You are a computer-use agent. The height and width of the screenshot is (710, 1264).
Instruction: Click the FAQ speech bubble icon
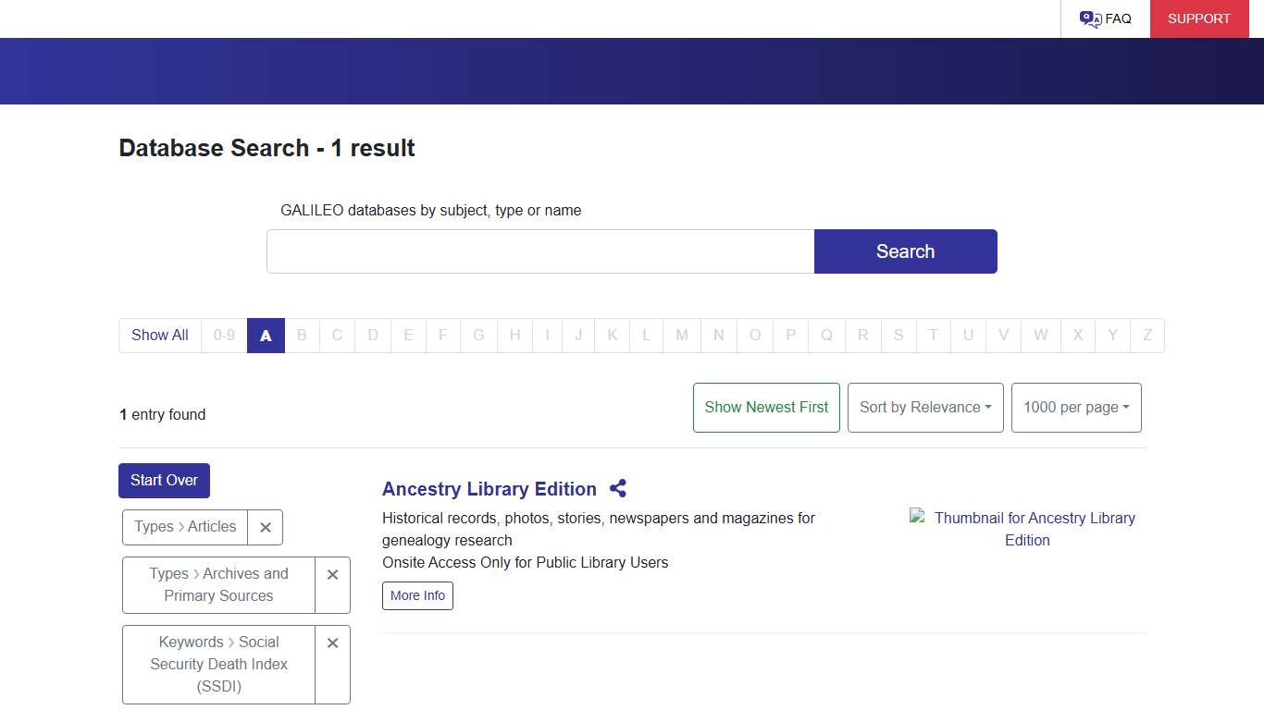1089,18
